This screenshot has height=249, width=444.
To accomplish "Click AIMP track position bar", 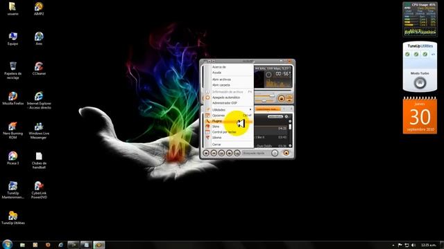I will pos(273,91).
